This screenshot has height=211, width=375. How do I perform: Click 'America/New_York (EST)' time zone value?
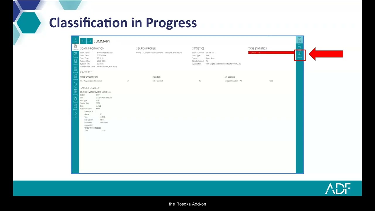click(107, 67)
